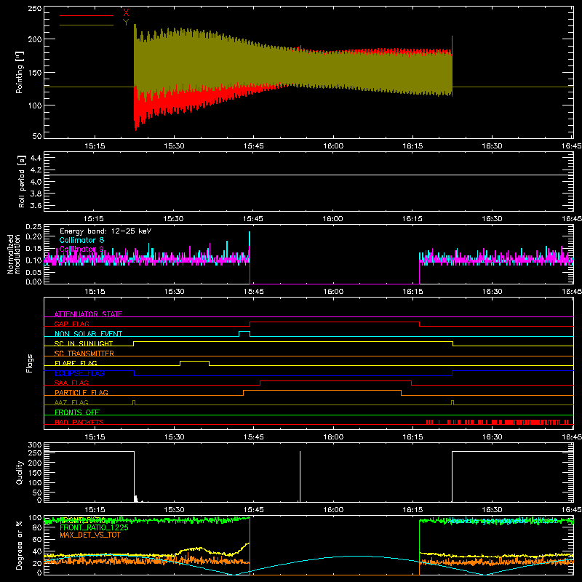The width and height of the screenshot is (582, 582).
Task: Click the NON_SOLAR_EVENT flag label
Action: pos(88,334)
